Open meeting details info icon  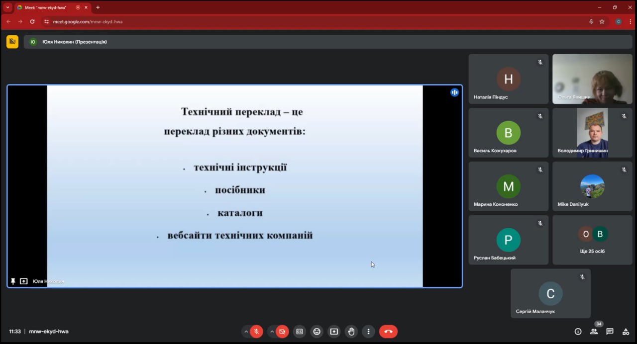(578, 332)
